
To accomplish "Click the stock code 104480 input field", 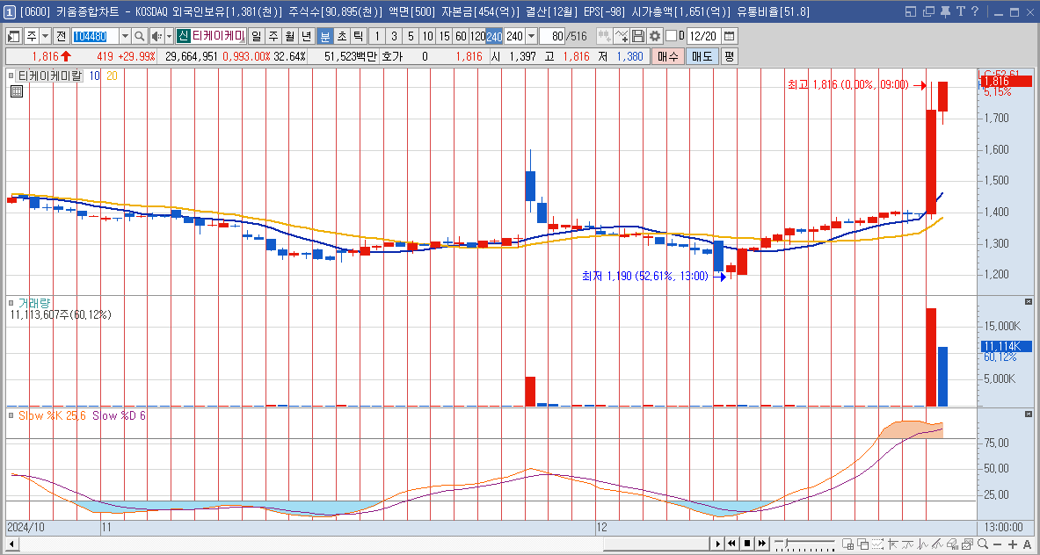I will coord(95,36).
